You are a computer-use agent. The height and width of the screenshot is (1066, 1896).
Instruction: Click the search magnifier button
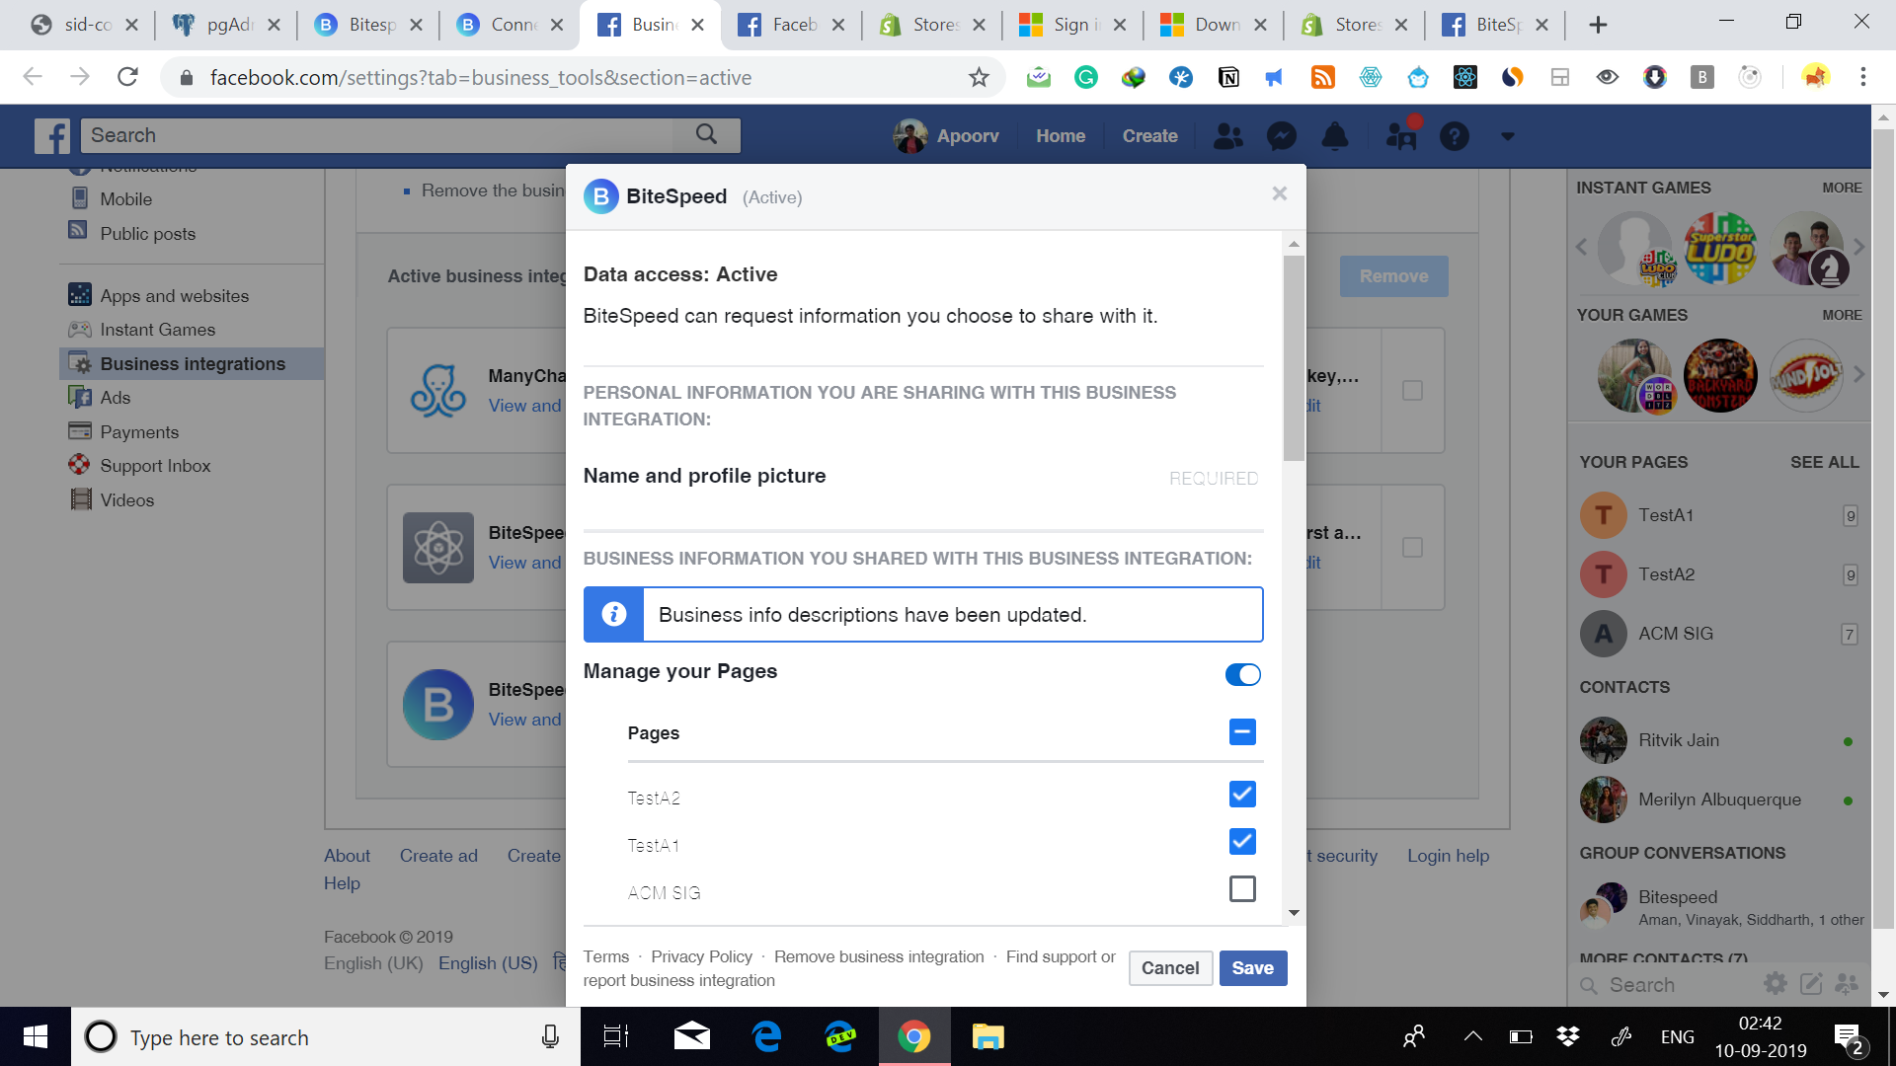click(706, 134)
